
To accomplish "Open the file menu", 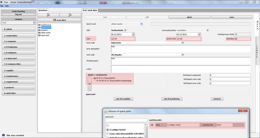I will 2,6.
